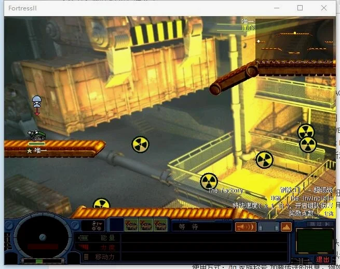
Task: Click the round knob left of the angle dial
Action: 9,225
